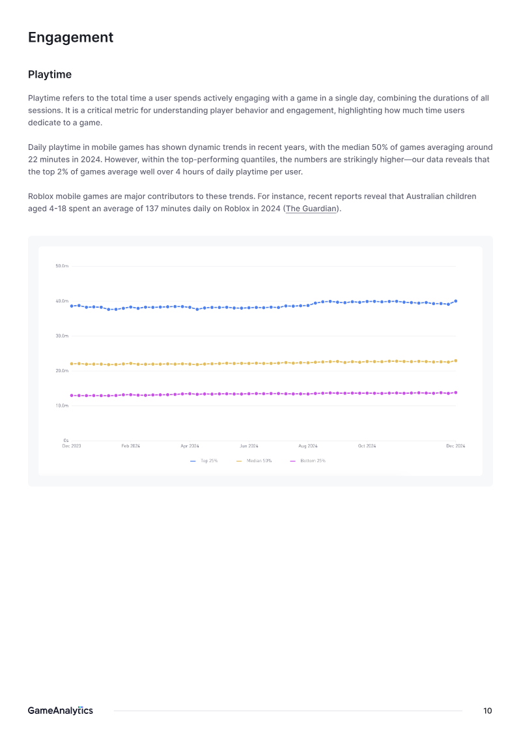Click the Feb 2024 x-axis label
The height and width of the screenshot is (738, 521).
click(x=131, y=446)
